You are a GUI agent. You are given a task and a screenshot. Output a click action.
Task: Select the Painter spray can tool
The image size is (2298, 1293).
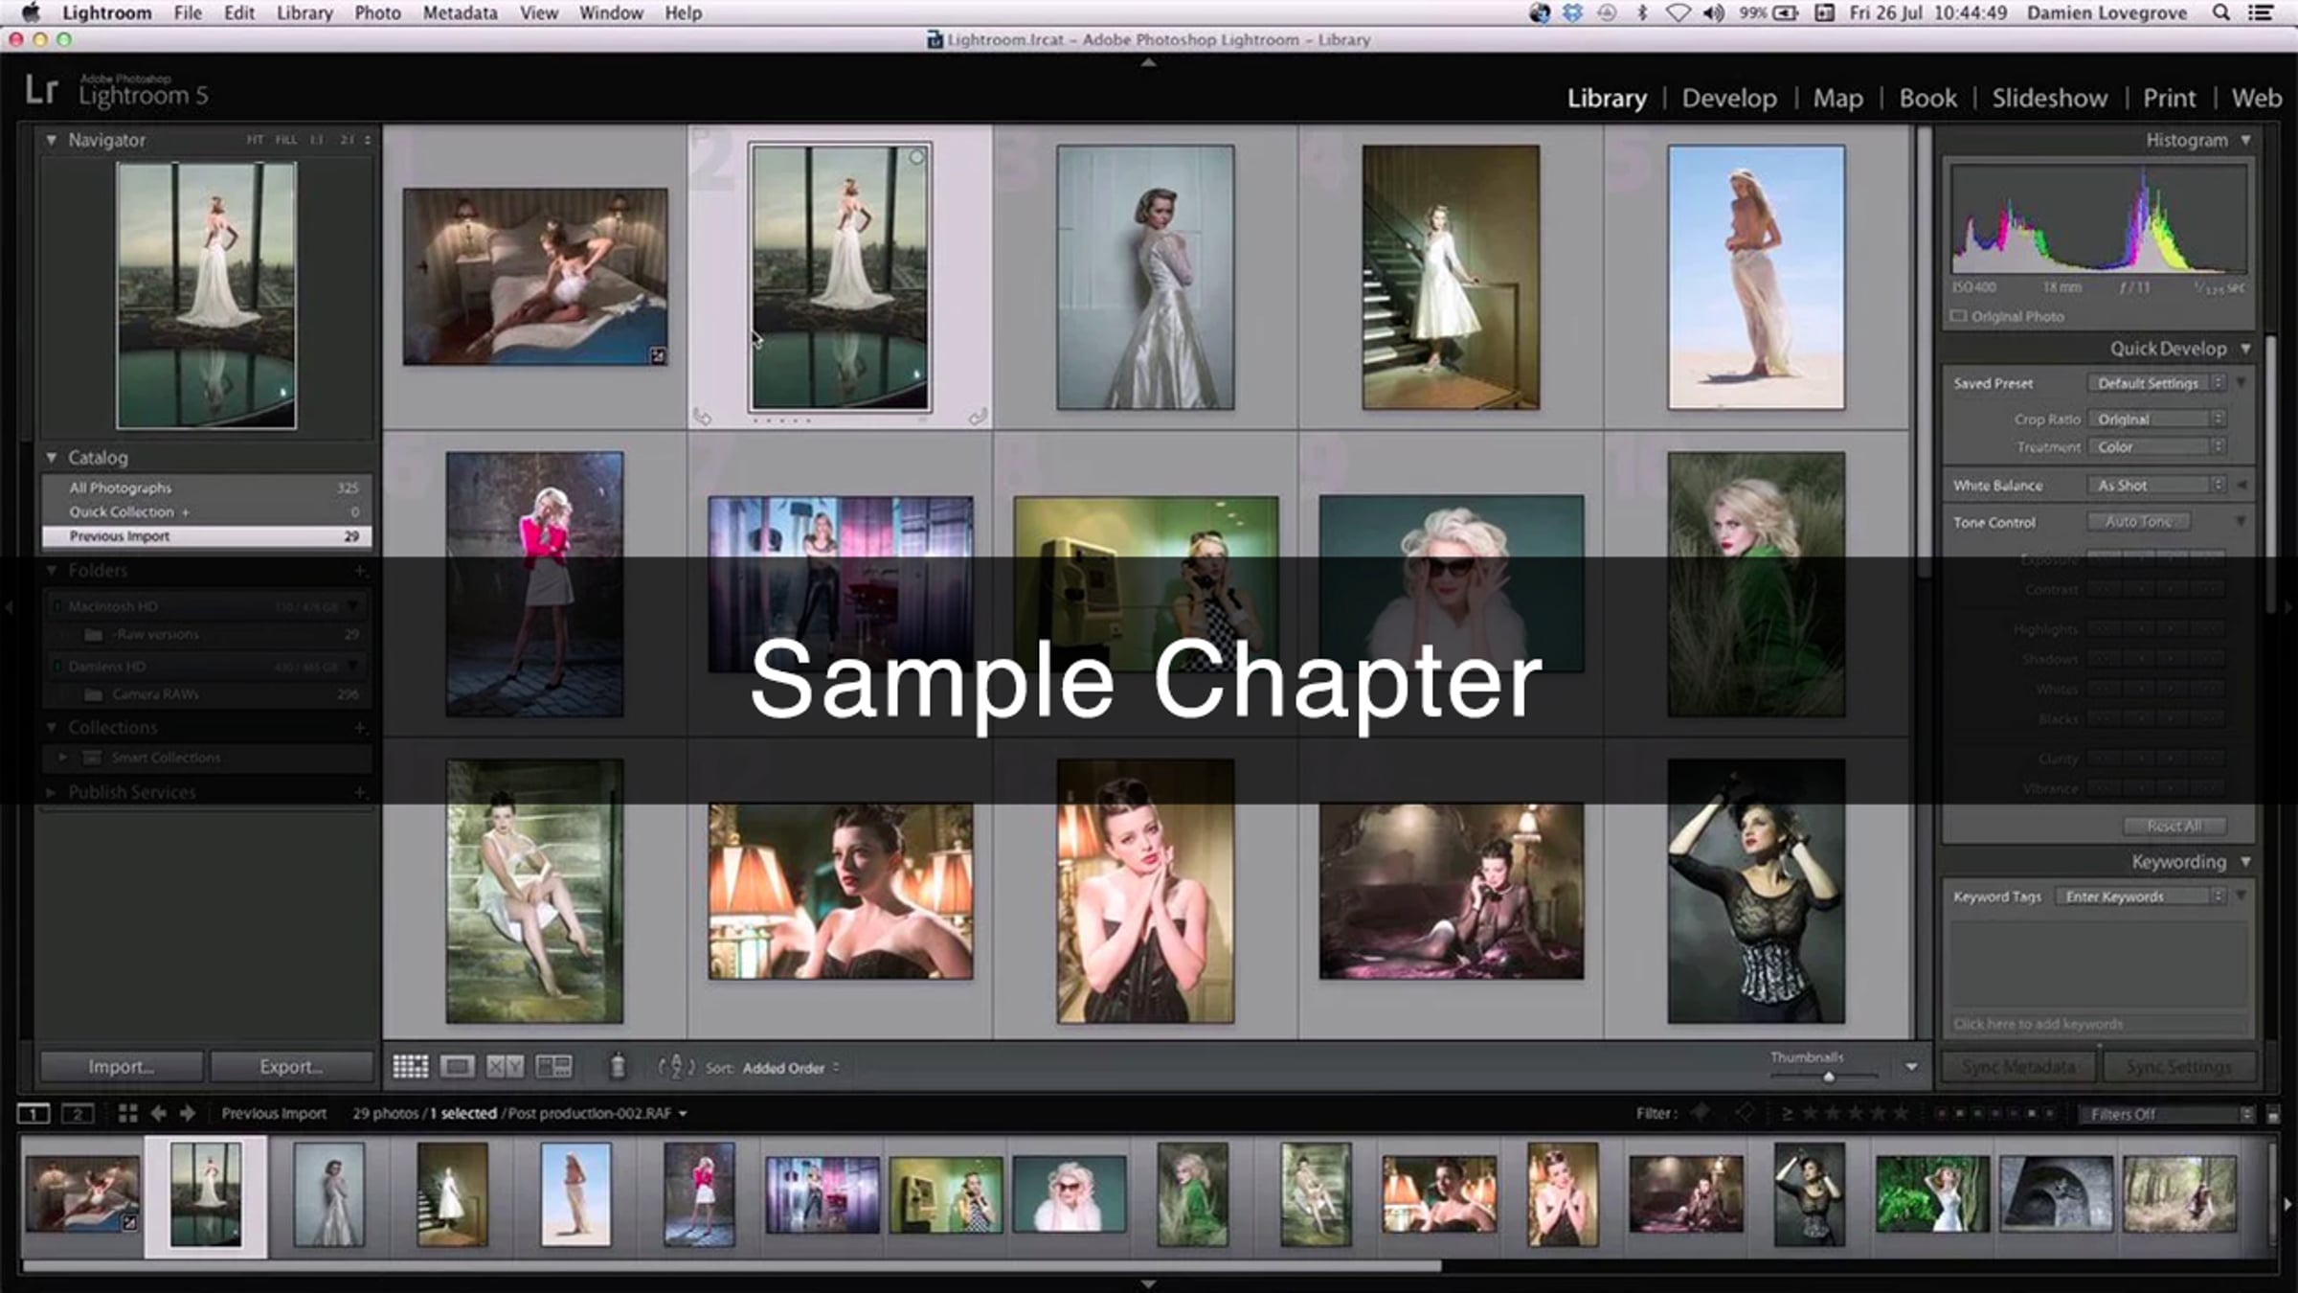[x=618, y=1066]
